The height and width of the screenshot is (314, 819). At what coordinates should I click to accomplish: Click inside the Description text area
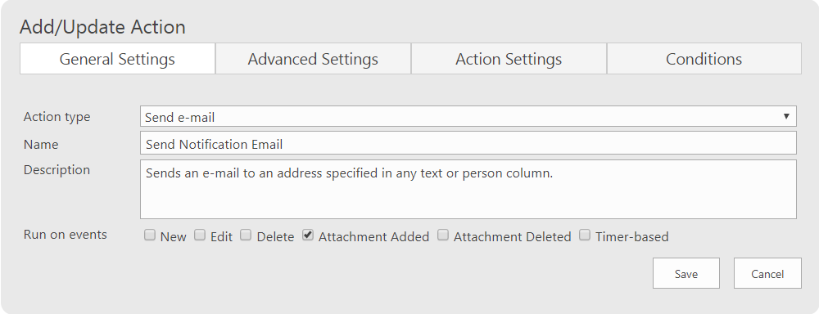(468, 189)
